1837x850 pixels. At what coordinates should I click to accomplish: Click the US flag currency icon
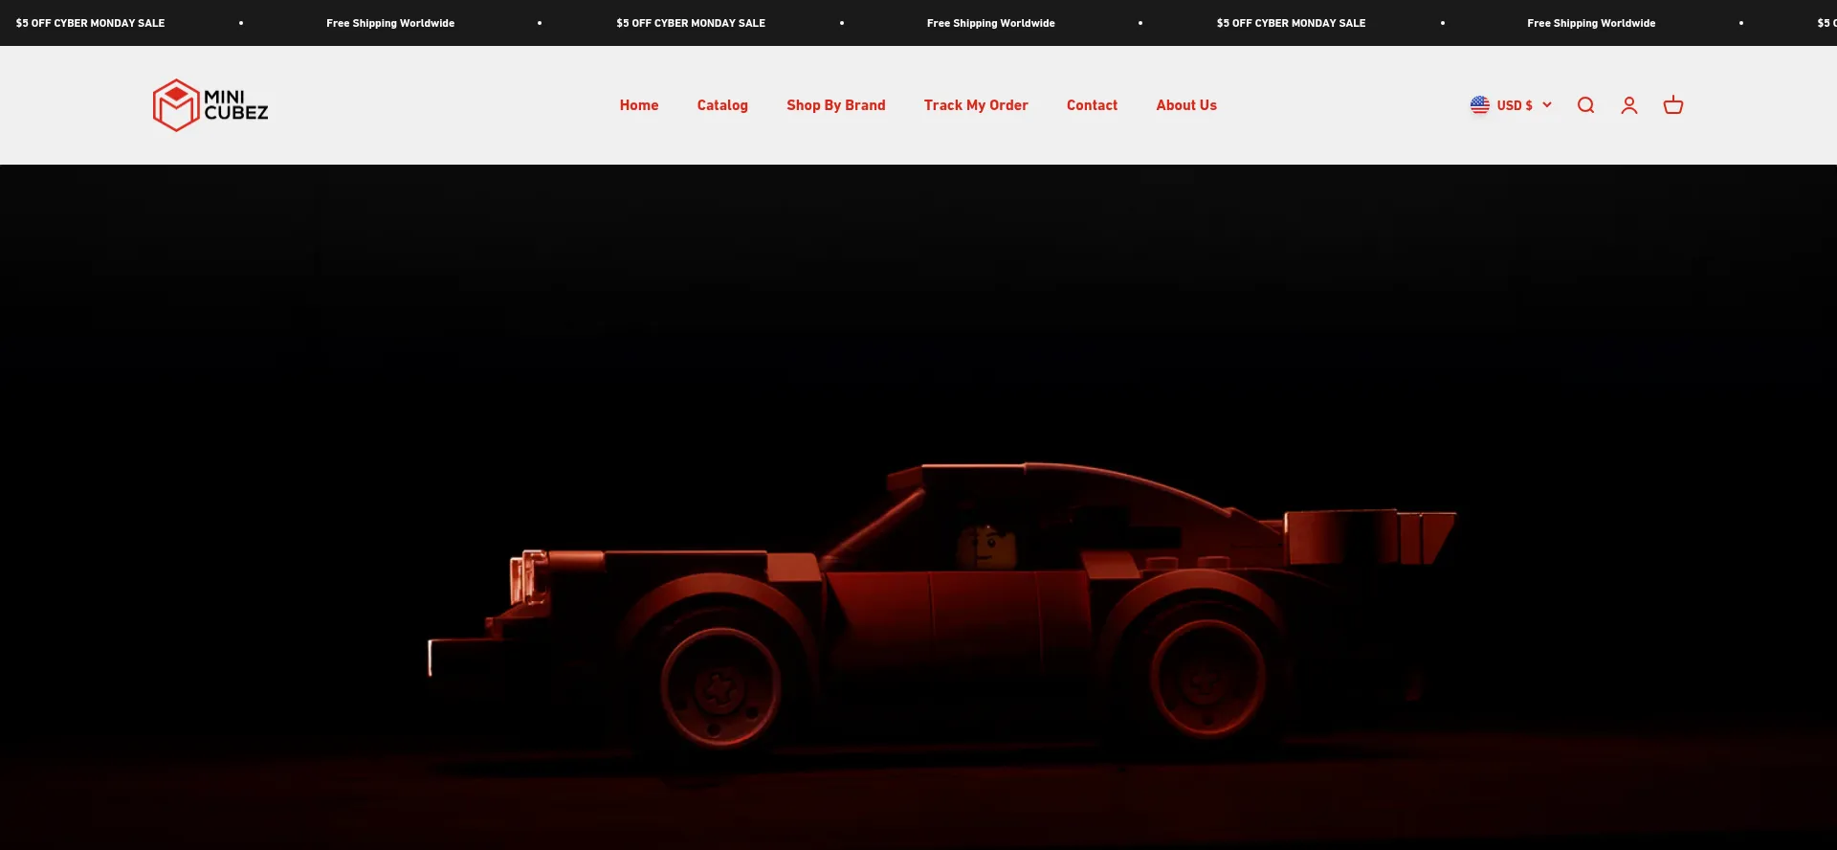pyautogui.click(x=1479, y=105)
